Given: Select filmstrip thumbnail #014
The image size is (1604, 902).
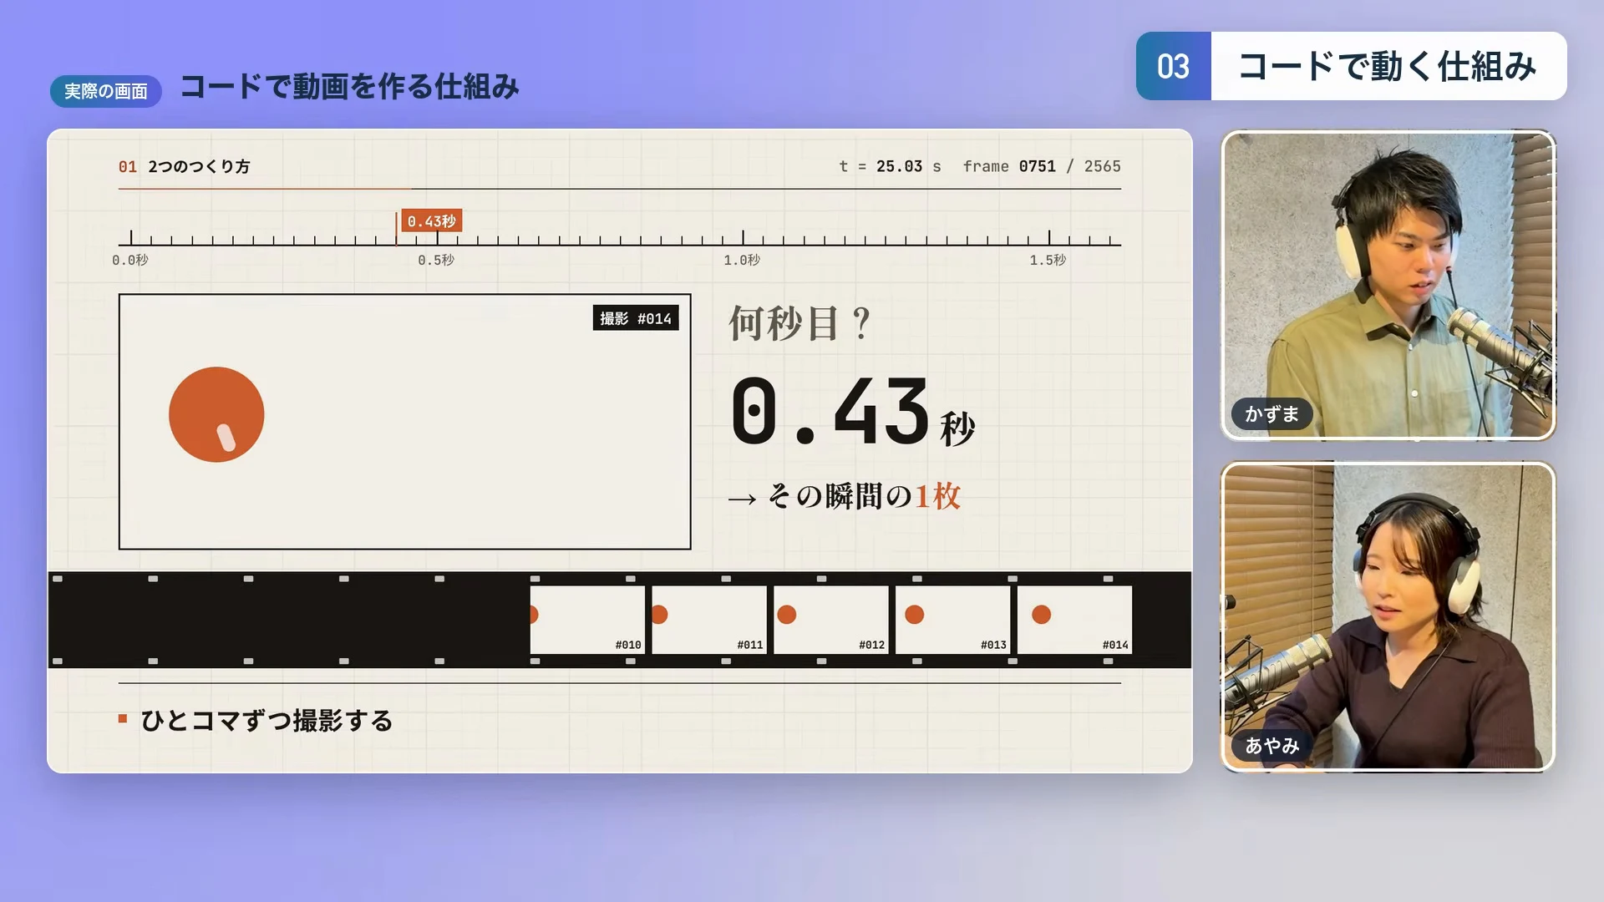Looking at the screenshot, I should [x=1074, y=620].
